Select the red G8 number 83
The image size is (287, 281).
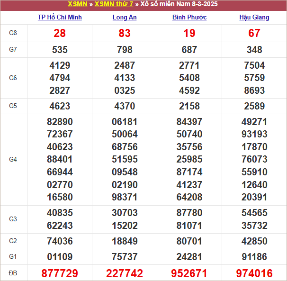[x=125, y=33]
